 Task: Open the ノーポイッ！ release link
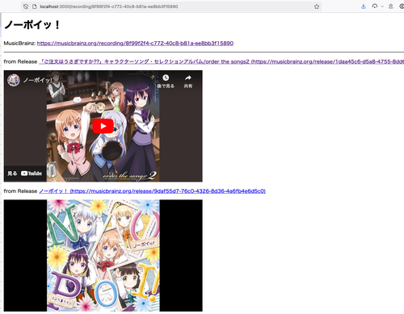[152, 191]
